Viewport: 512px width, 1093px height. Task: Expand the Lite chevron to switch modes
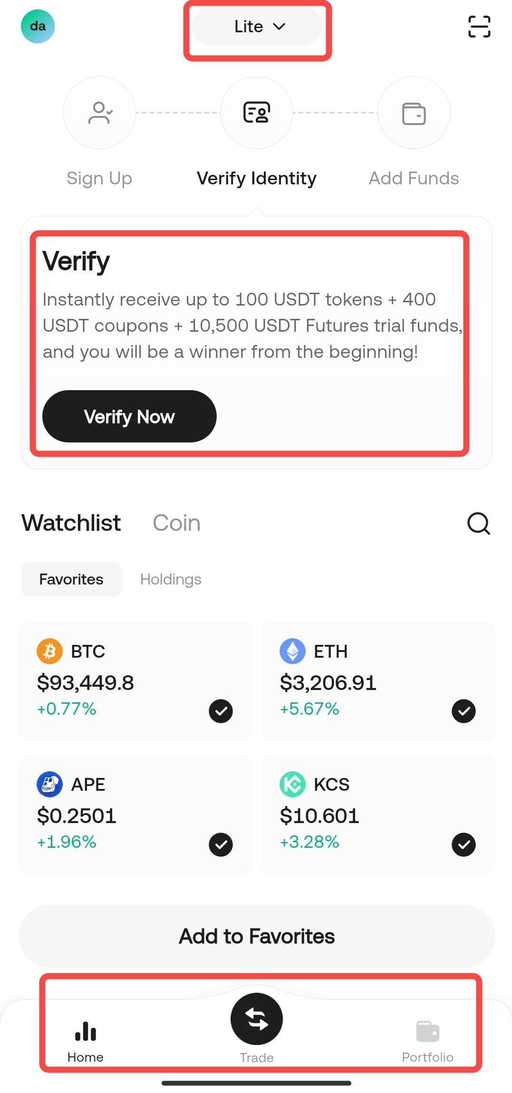tap(279, 27)
